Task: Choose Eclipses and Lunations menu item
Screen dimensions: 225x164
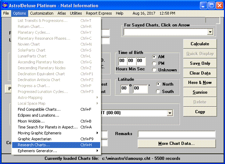Action: click(56, 115)
